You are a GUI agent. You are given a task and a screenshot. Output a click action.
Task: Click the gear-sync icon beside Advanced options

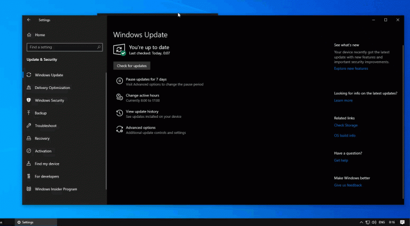120,129
